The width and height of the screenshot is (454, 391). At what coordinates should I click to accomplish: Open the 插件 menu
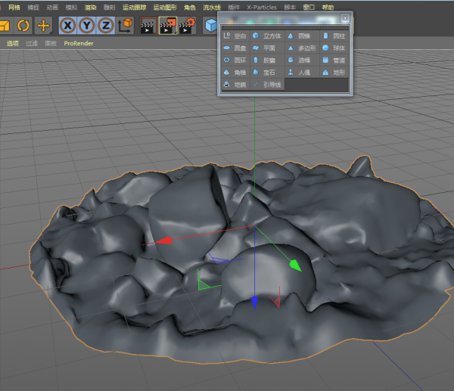[234, 8]
